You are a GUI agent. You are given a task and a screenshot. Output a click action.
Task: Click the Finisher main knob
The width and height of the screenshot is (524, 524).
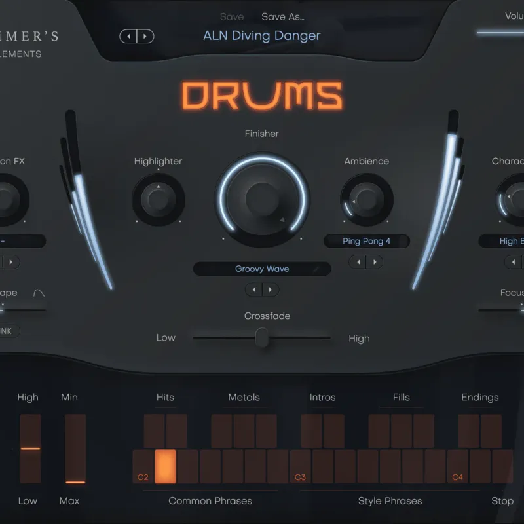263,200
